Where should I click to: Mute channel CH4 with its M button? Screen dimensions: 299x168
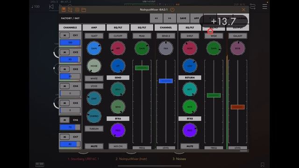64,86
